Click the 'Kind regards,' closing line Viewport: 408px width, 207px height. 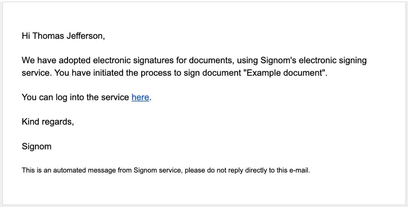click(48, 122)
